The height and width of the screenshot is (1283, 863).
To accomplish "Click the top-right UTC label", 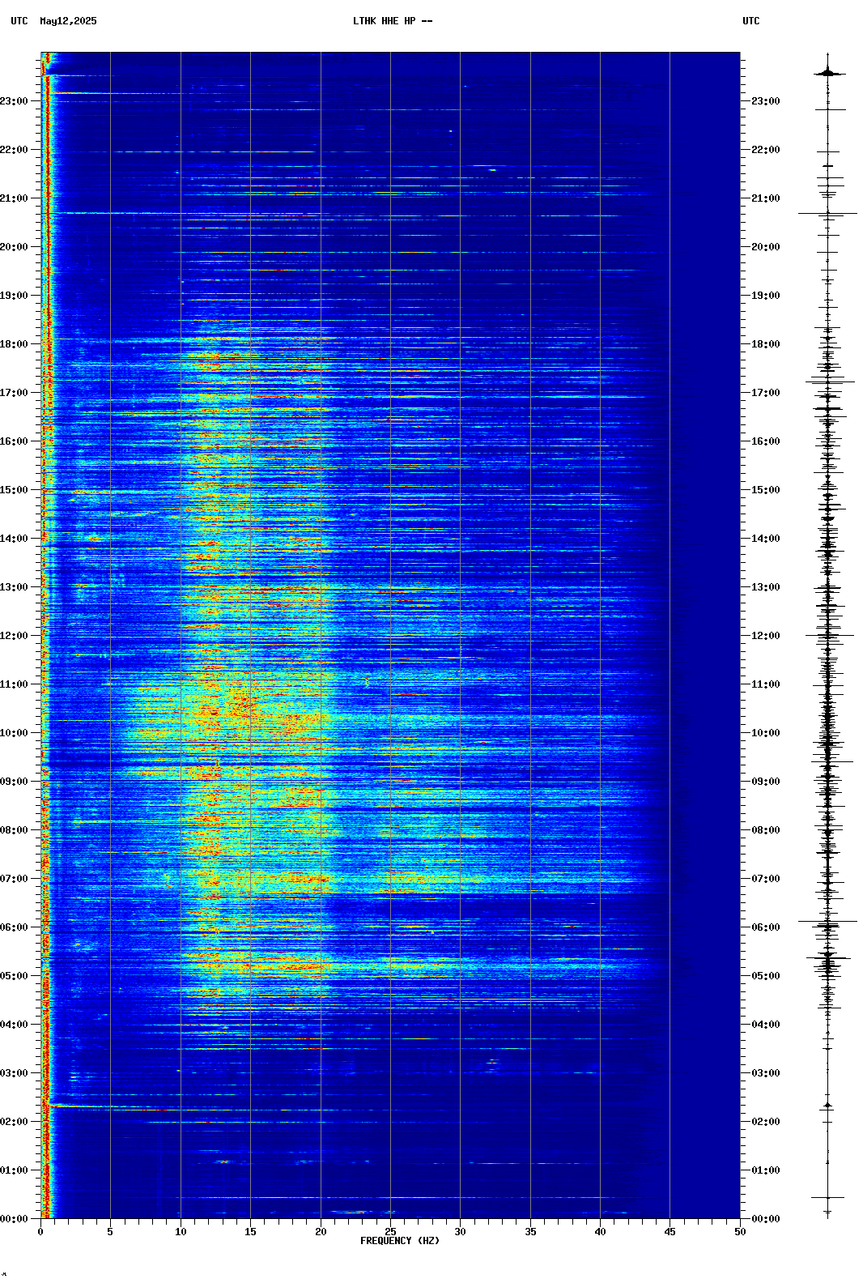I will coord(751,21).
